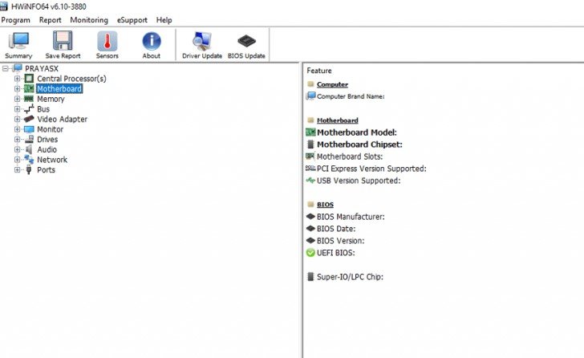The height and width of the screenshot is (358, 584).
Task: Click the Network icon in tree
Action: tap(29, 160)
